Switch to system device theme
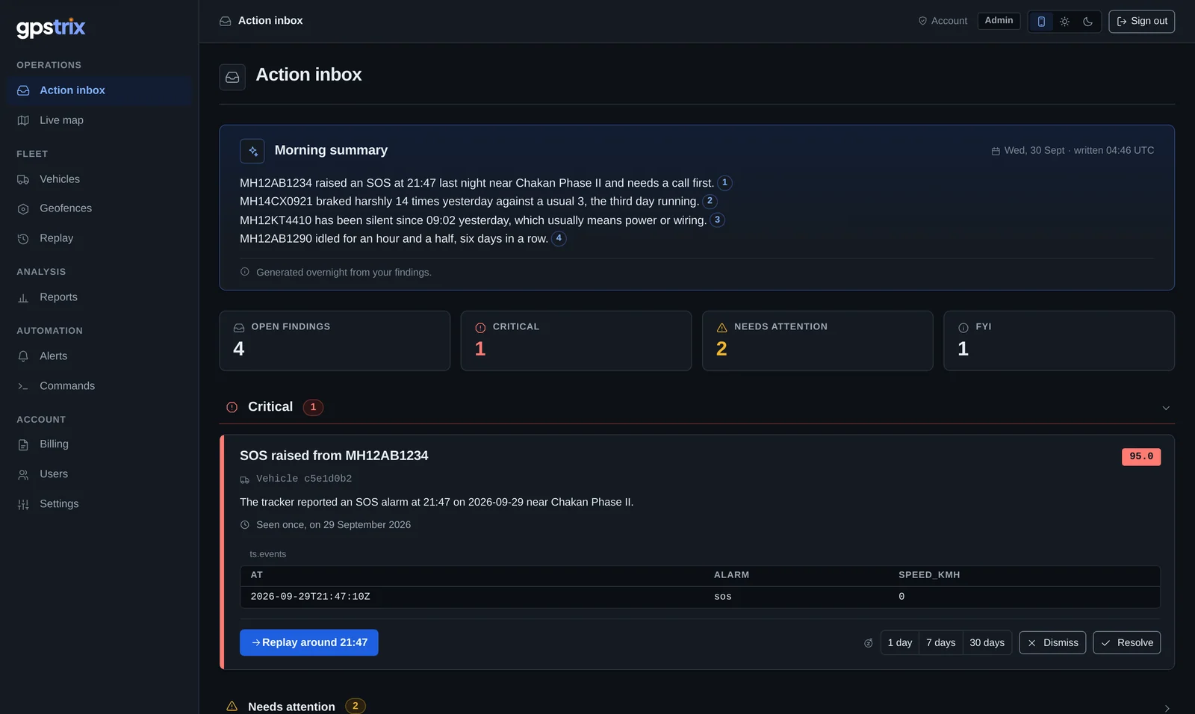Screen dimensions: 1195x714 pos(1041,22)
